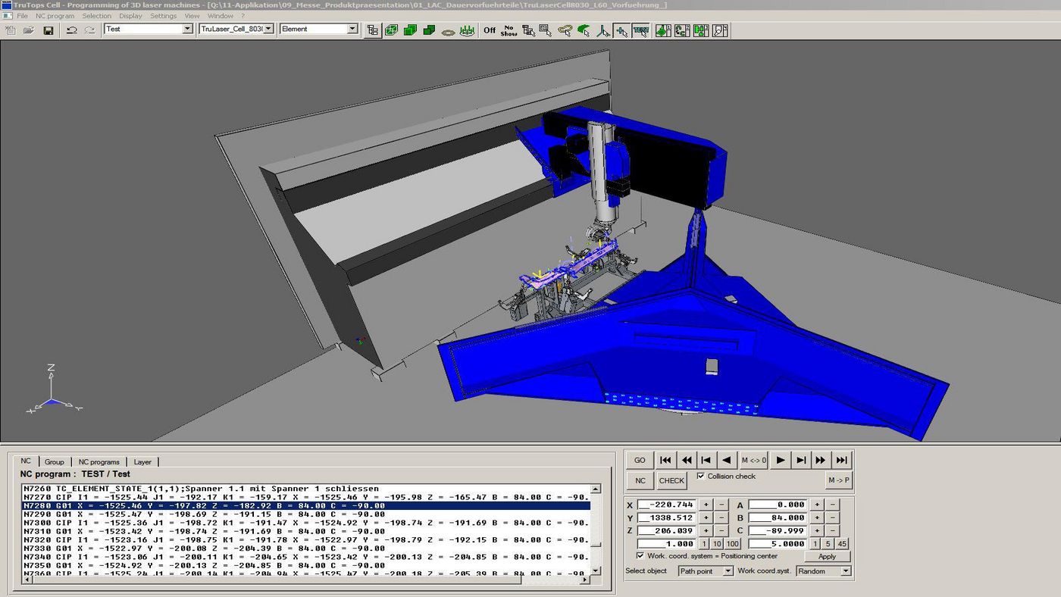Click the Save (floppy disk) icon
1061x597 pixels.
[48, 30]
